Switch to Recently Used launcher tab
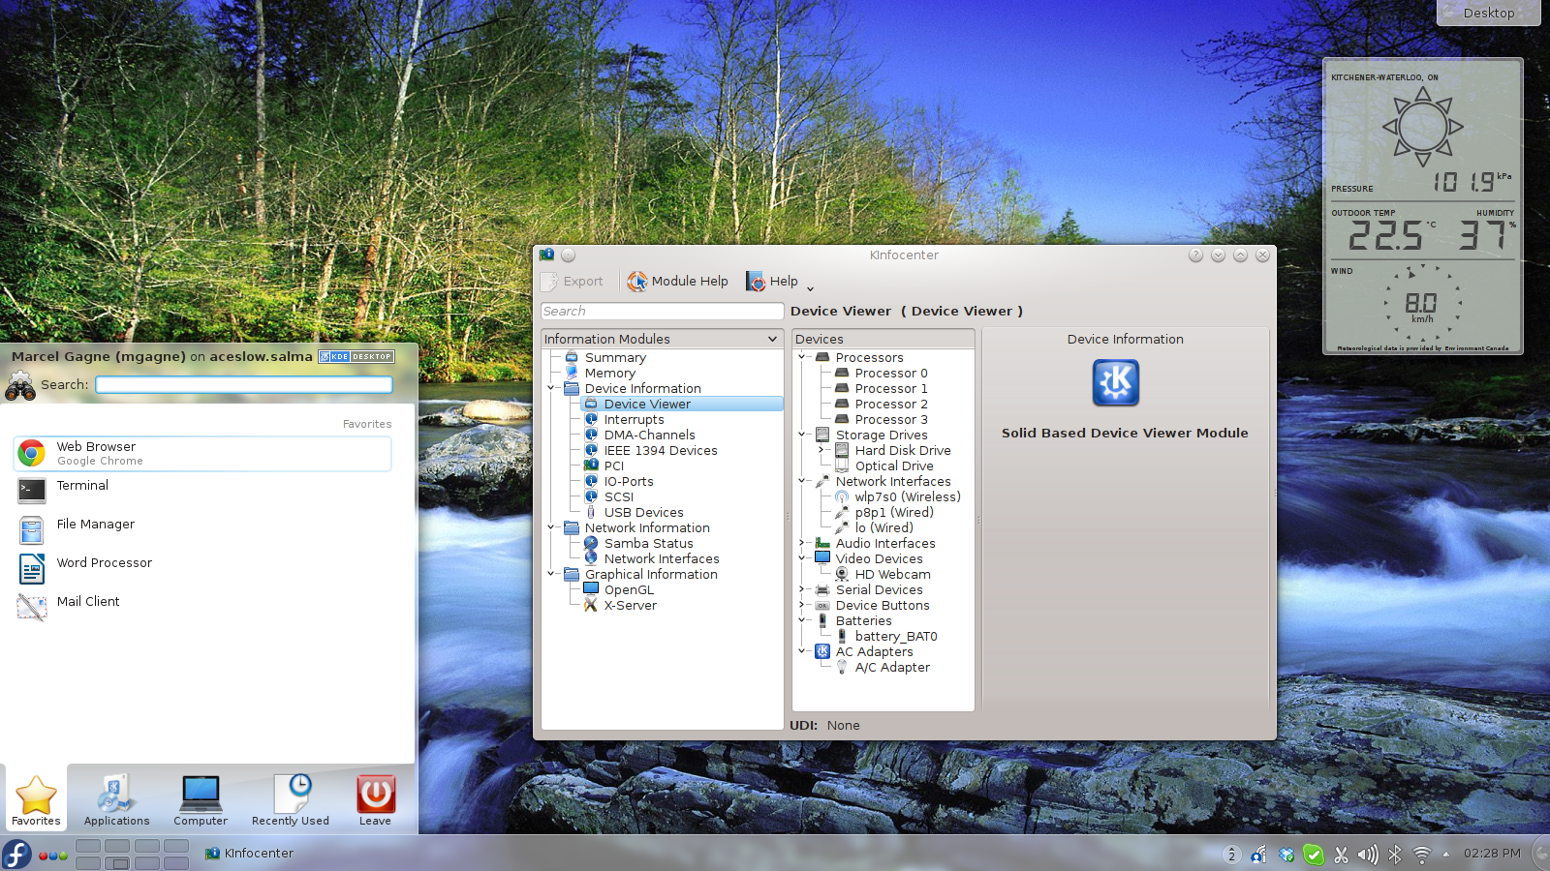Image resolution: width=1550 pixels, height=871 pixels. tap(291, 800)
